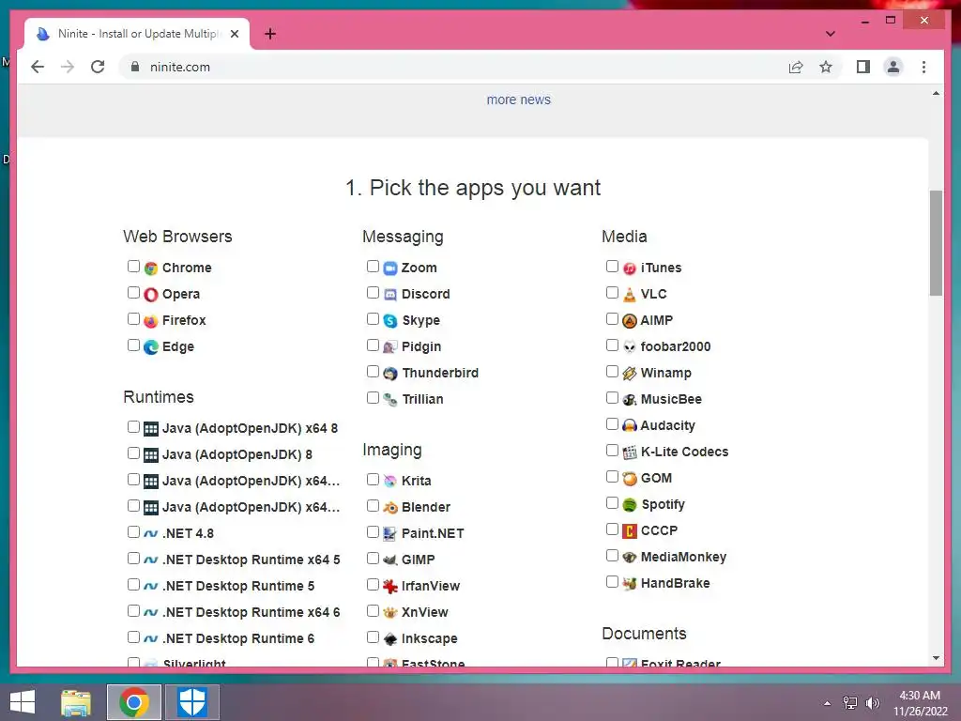Check the HandBrake checkbox
The image size is (961, 721).
pyautogui.click(x=612, y=581)
